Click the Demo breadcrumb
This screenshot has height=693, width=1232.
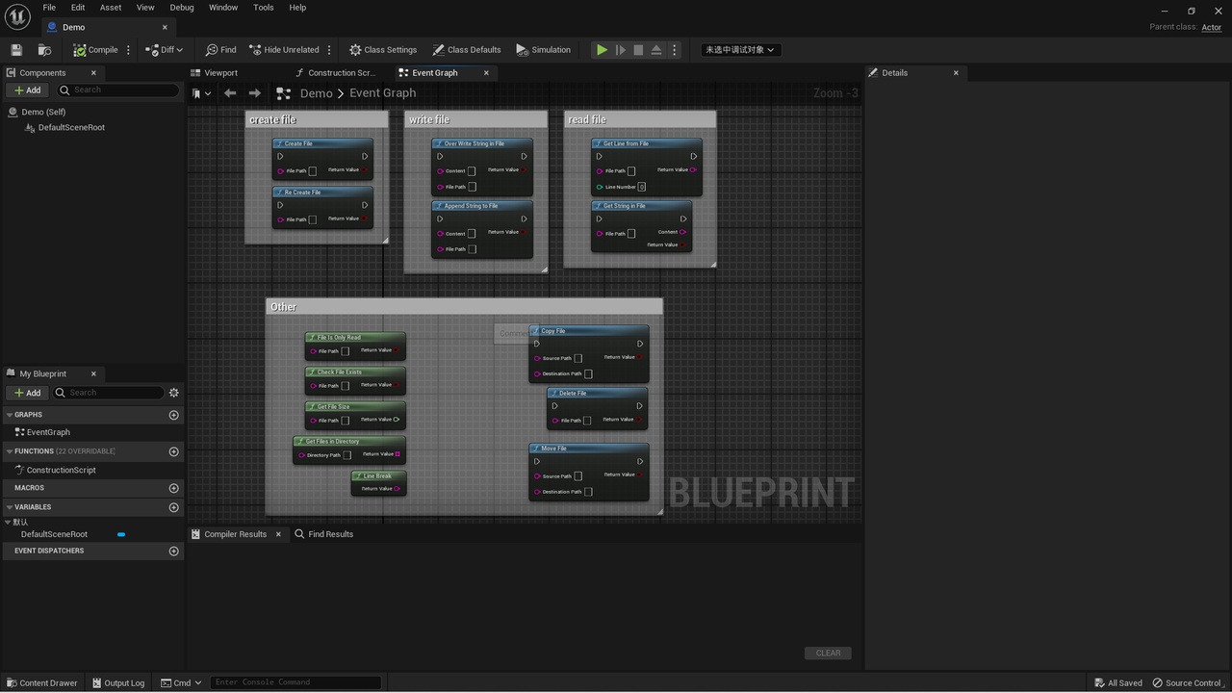[316, 93]
